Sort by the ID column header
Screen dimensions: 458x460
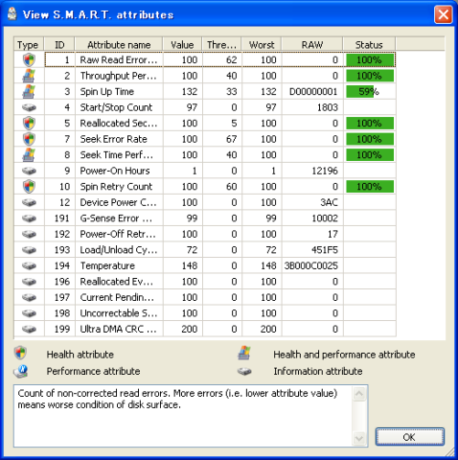pyautogui.click(x=59, y=44)
